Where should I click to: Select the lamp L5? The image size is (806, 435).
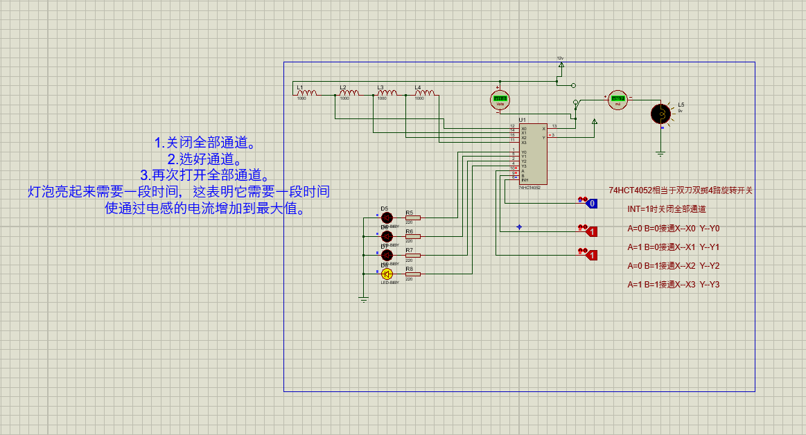click(660, 114)
